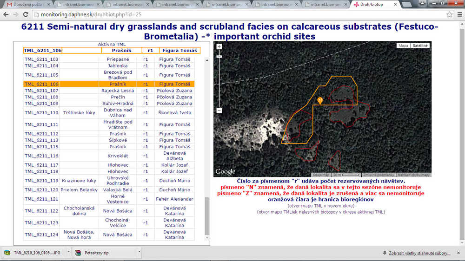Adjust the map zoom slider track
465x261 pixels.
tap(219, 81)
